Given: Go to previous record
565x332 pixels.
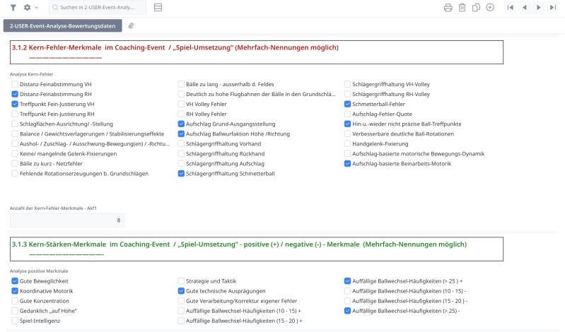Looking at the screenshot, I should click(524, 7).
